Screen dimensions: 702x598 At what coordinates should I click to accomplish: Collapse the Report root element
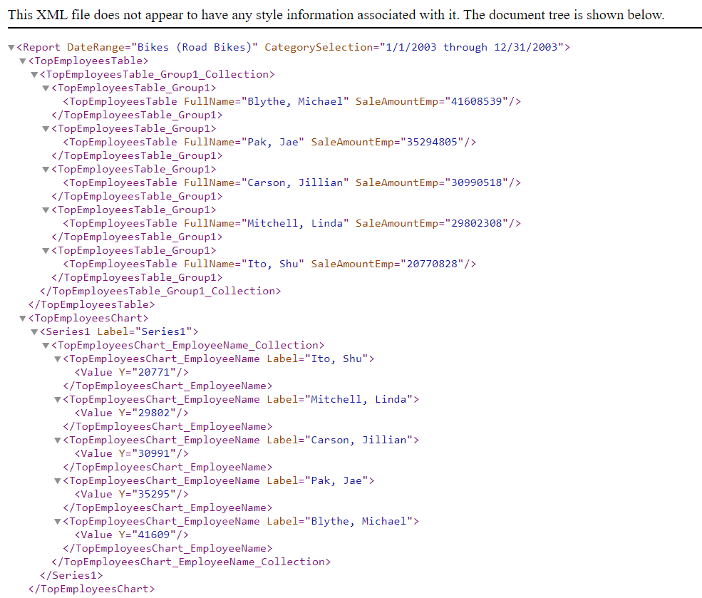(11, 47)
